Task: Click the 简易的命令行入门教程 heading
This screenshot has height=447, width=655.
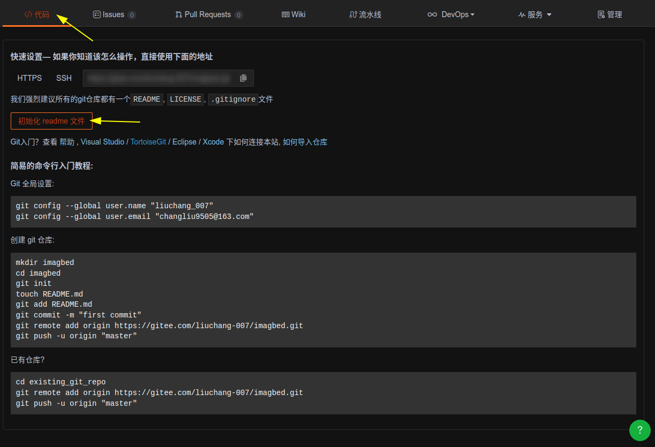Action: click(x=52, y=166)
